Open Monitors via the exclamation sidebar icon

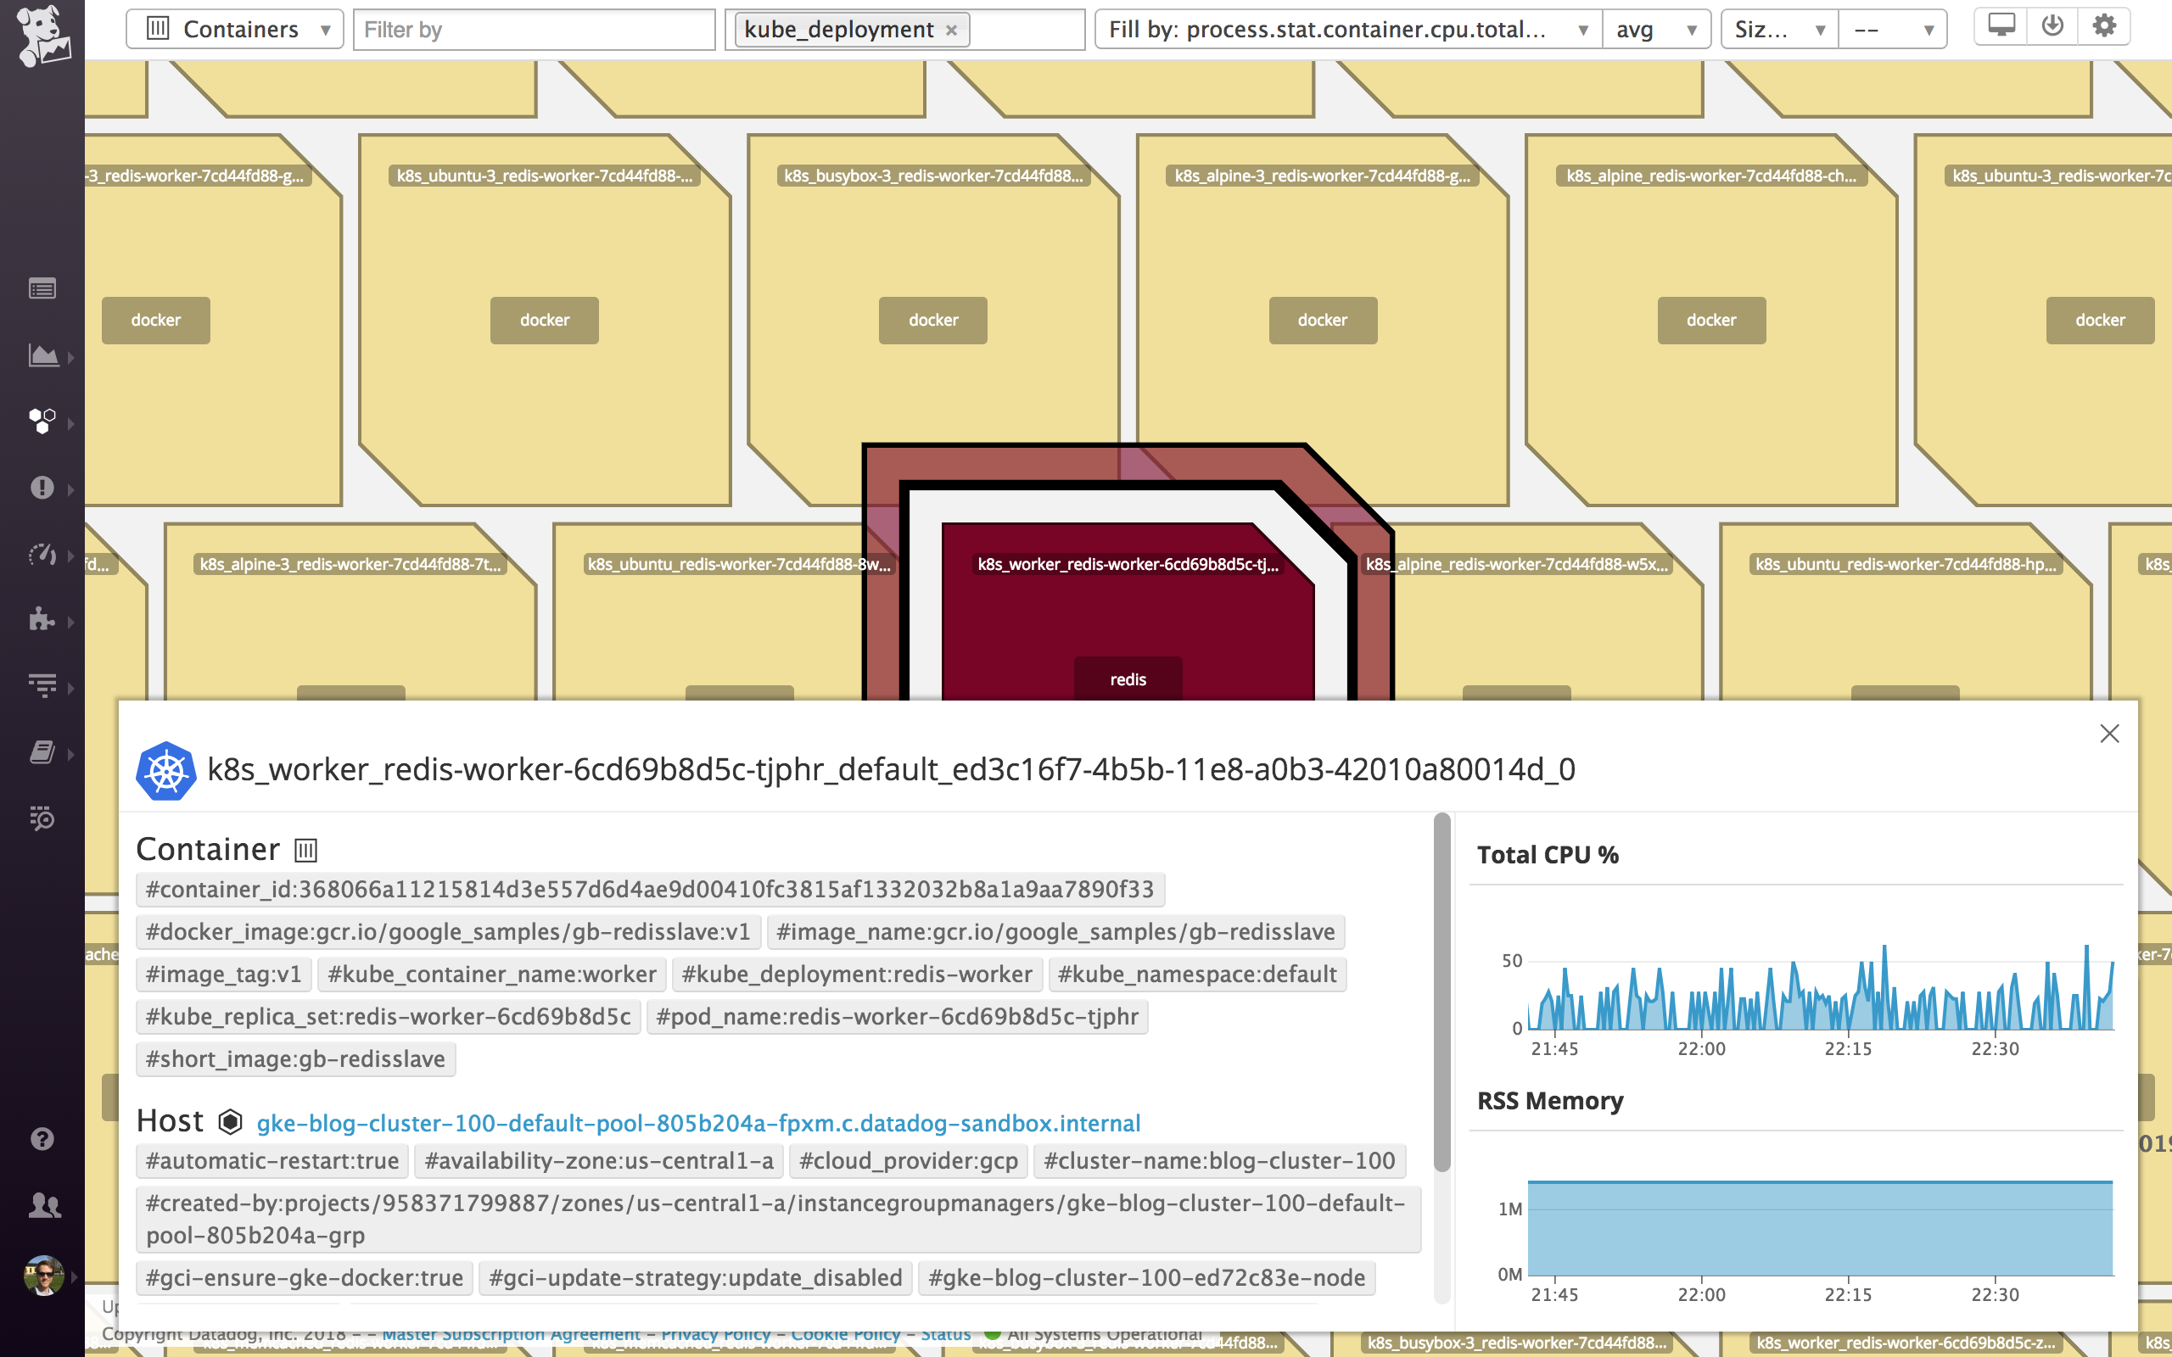pyautogui.click(x=42, y=489)
